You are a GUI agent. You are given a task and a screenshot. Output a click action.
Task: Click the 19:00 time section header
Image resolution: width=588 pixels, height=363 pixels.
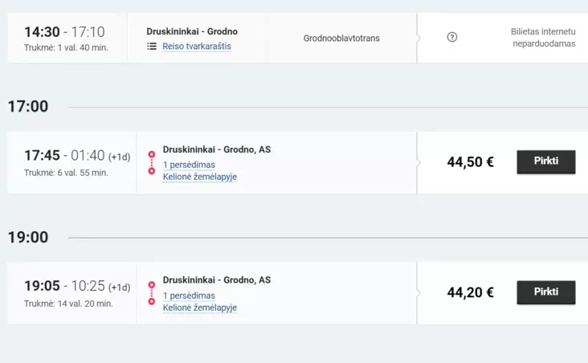[x=28, y=238]
